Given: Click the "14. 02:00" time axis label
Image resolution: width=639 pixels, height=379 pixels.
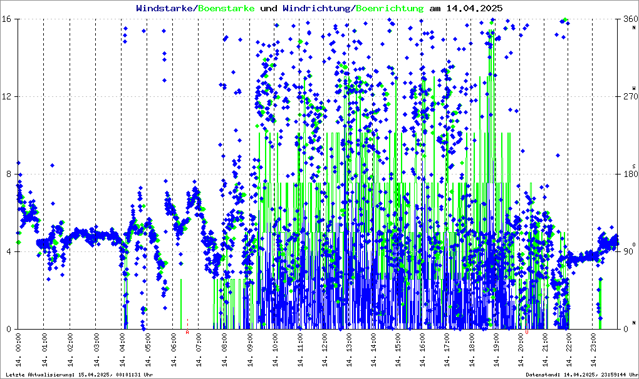Looking at the screenshot, I should click(x=70, y=350).
